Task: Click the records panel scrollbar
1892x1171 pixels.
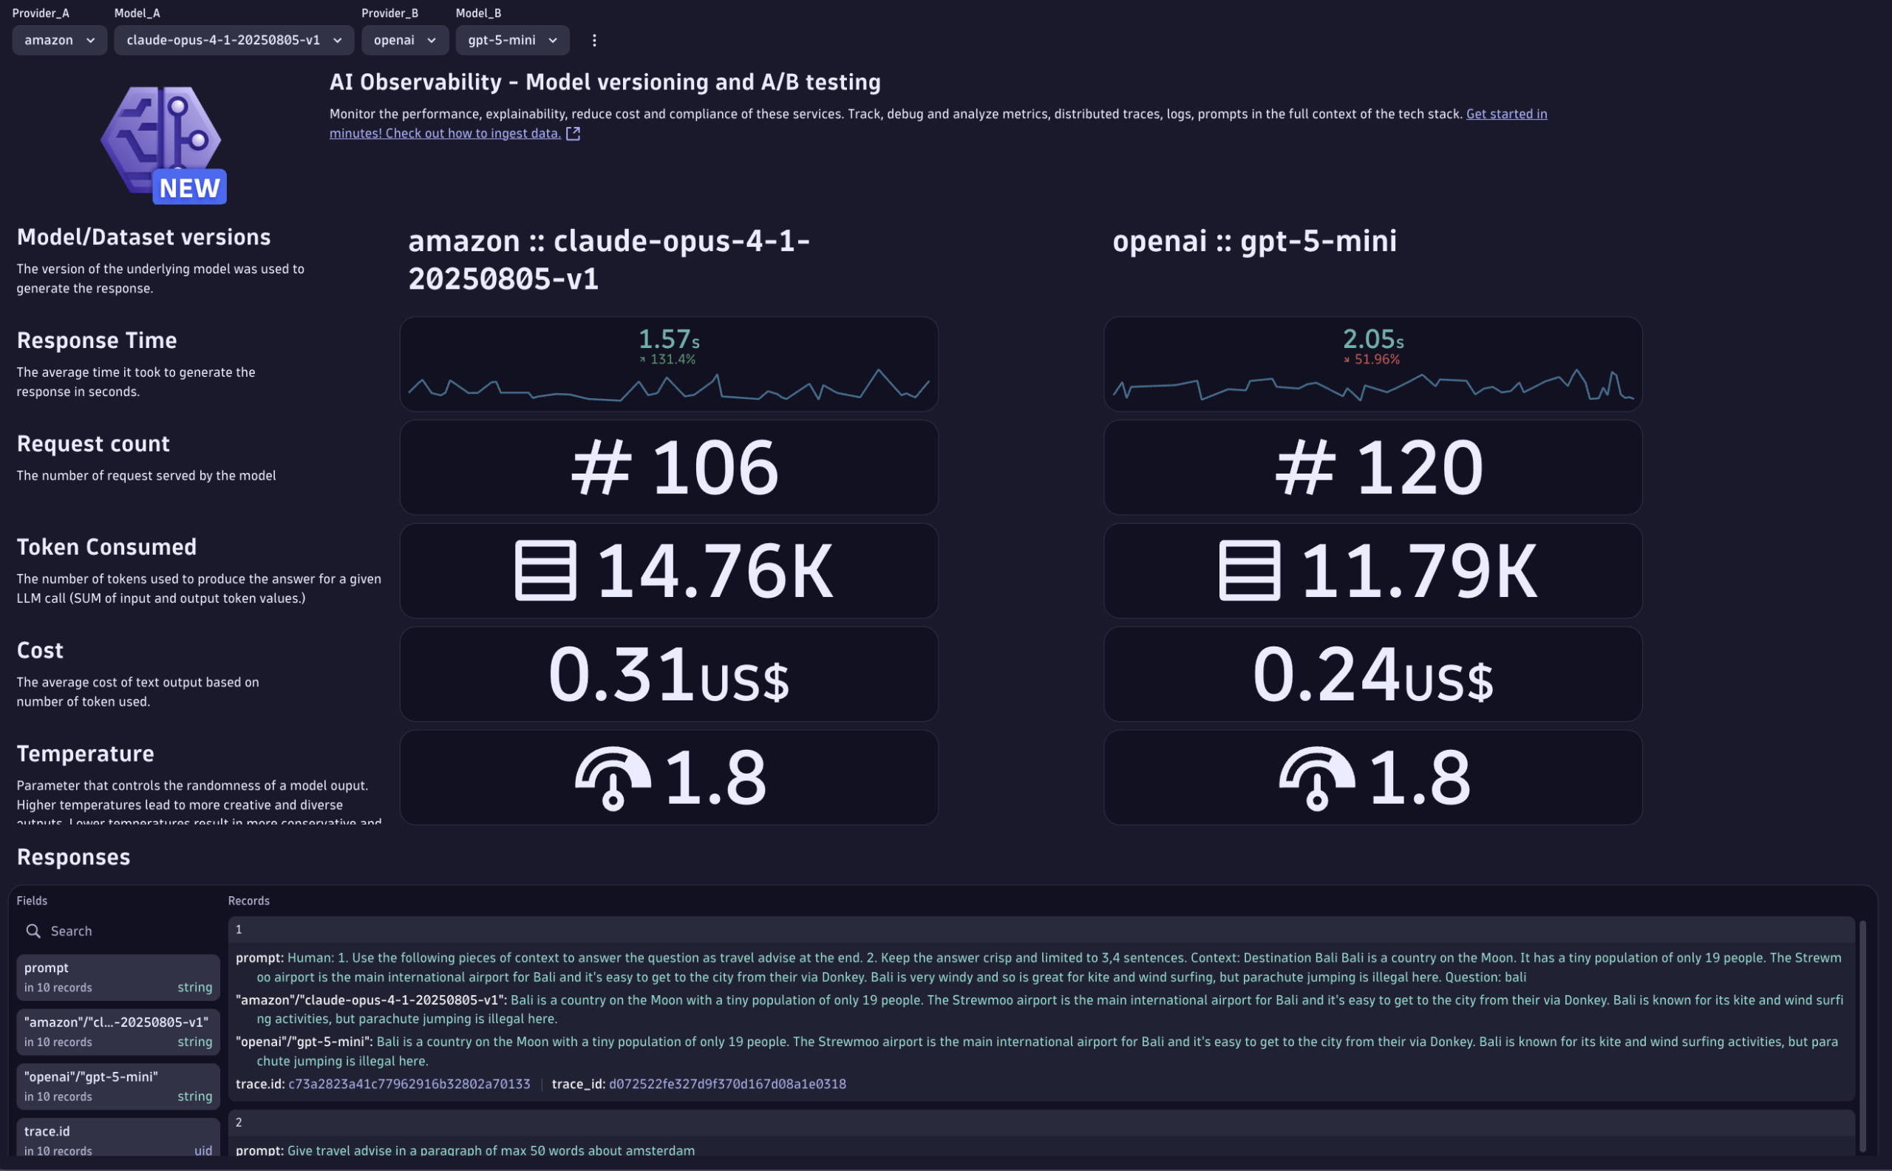Action: coord(1862,1007)
